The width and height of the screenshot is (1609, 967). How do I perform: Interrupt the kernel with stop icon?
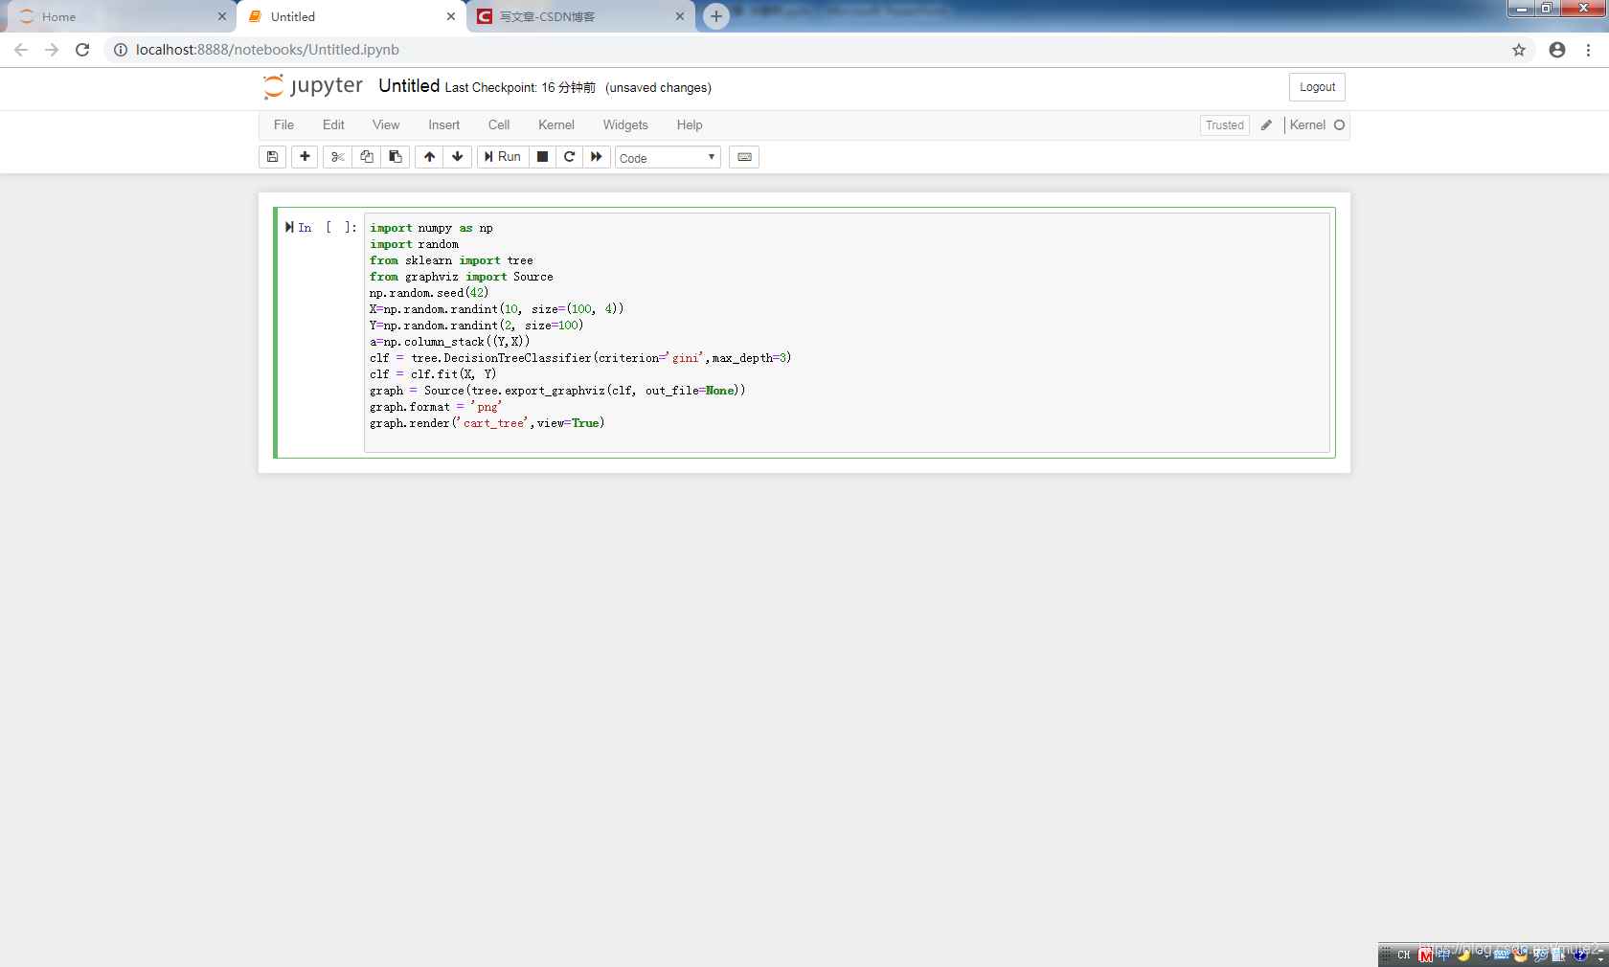(x=542, y=157)
